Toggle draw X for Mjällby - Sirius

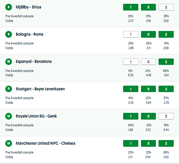click(148, 7)
